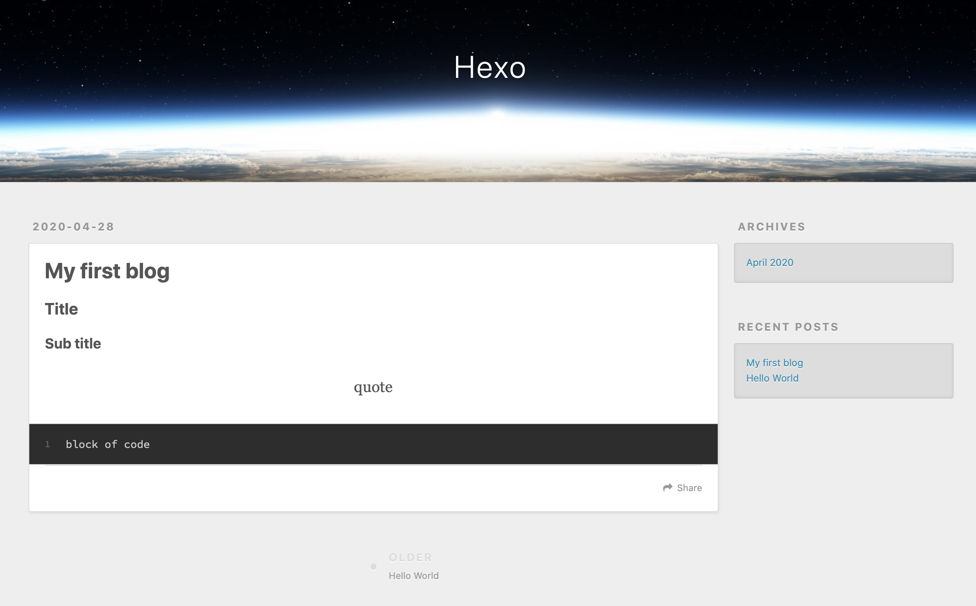
Task: Click the RECENT POSTS widget heading
Action: [x=788, y=327]
